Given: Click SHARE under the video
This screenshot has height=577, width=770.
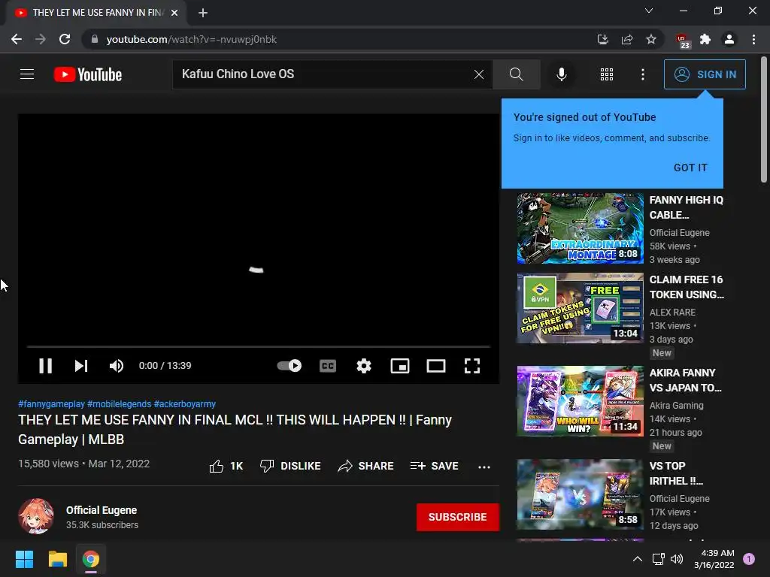Looking at the screenshot, I should coord(366,466).
